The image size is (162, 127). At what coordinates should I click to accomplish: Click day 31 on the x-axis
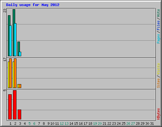point(152,124)
